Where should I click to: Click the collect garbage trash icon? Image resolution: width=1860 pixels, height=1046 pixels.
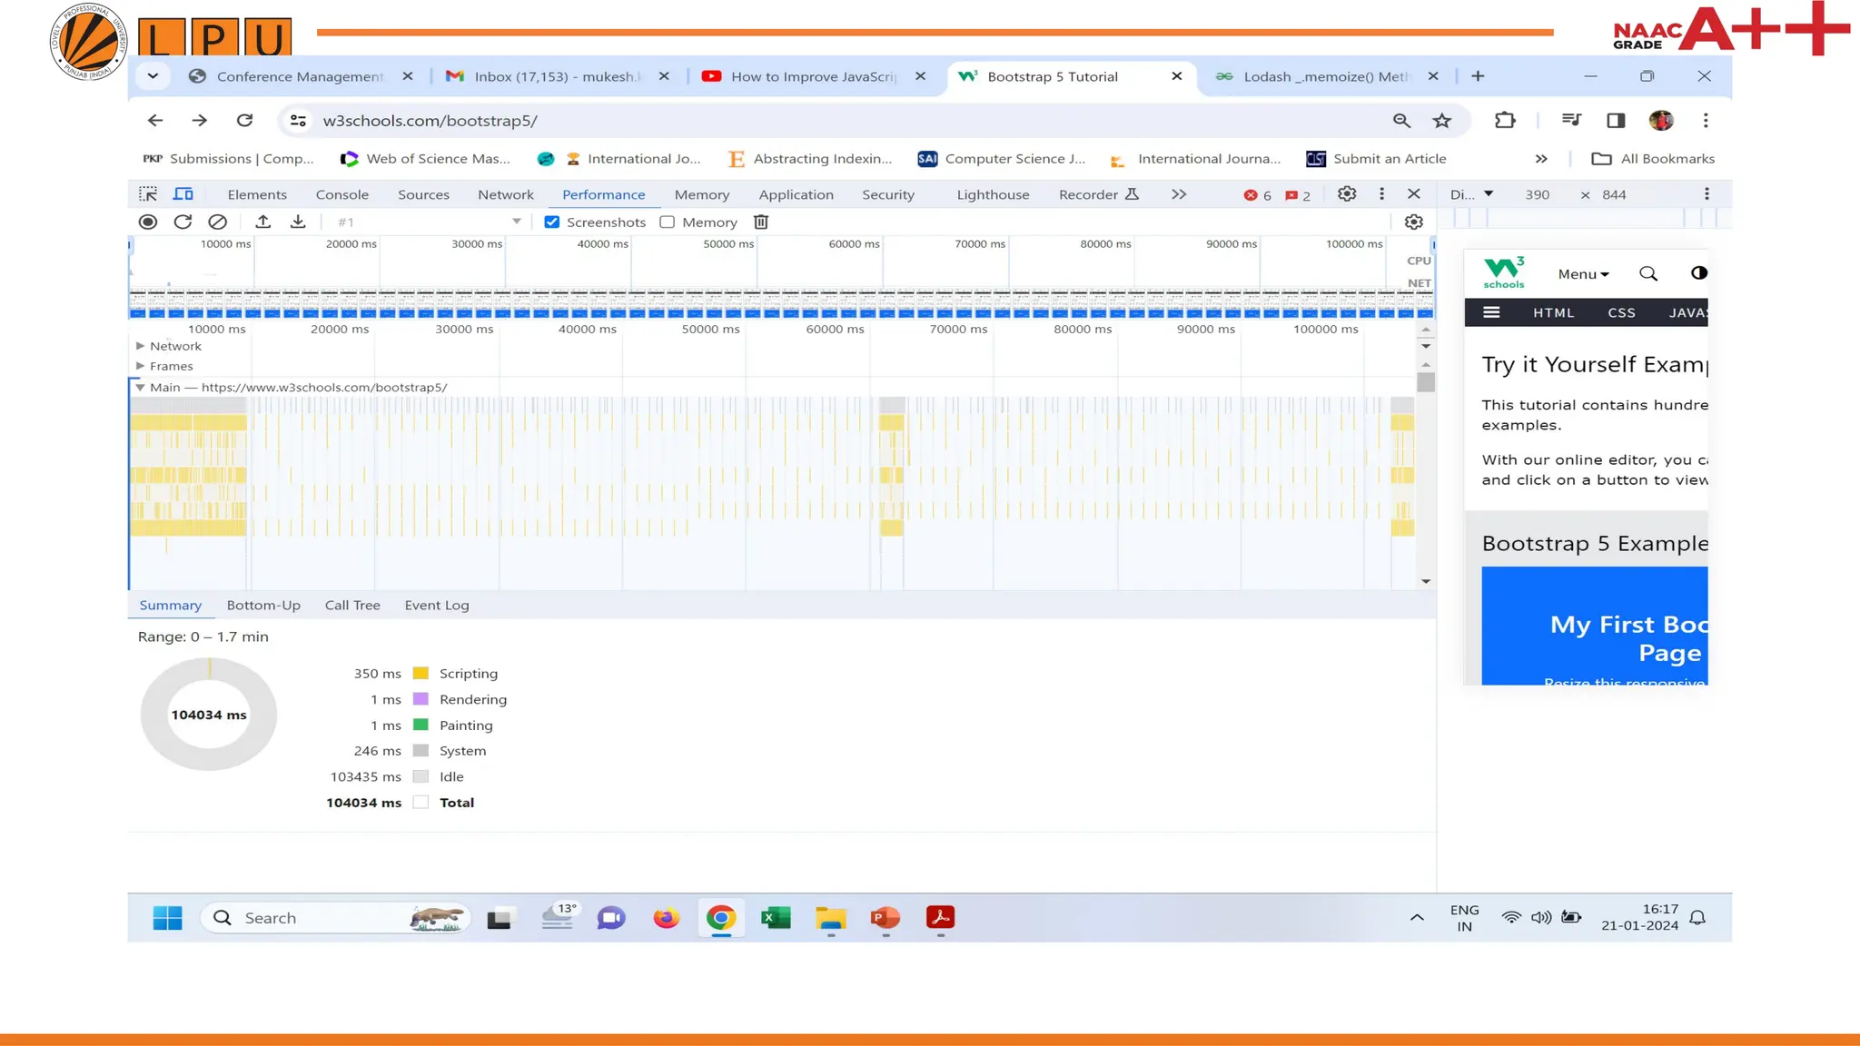pyautogui.click(x=761, y=222)
